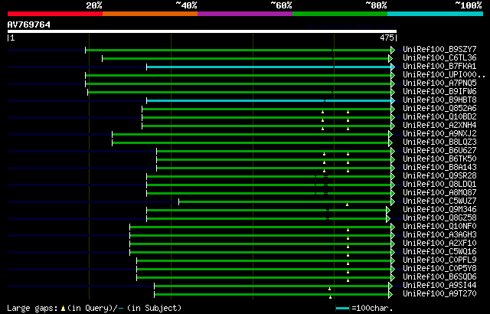Click the red 20% legend color segment
The image size is (490, 314).
[55, 14]
